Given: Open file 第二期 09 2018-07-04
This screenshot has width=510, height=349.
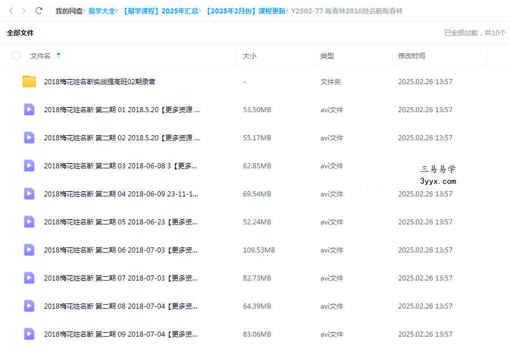Looking at the screenshot, I should [121, 334].
